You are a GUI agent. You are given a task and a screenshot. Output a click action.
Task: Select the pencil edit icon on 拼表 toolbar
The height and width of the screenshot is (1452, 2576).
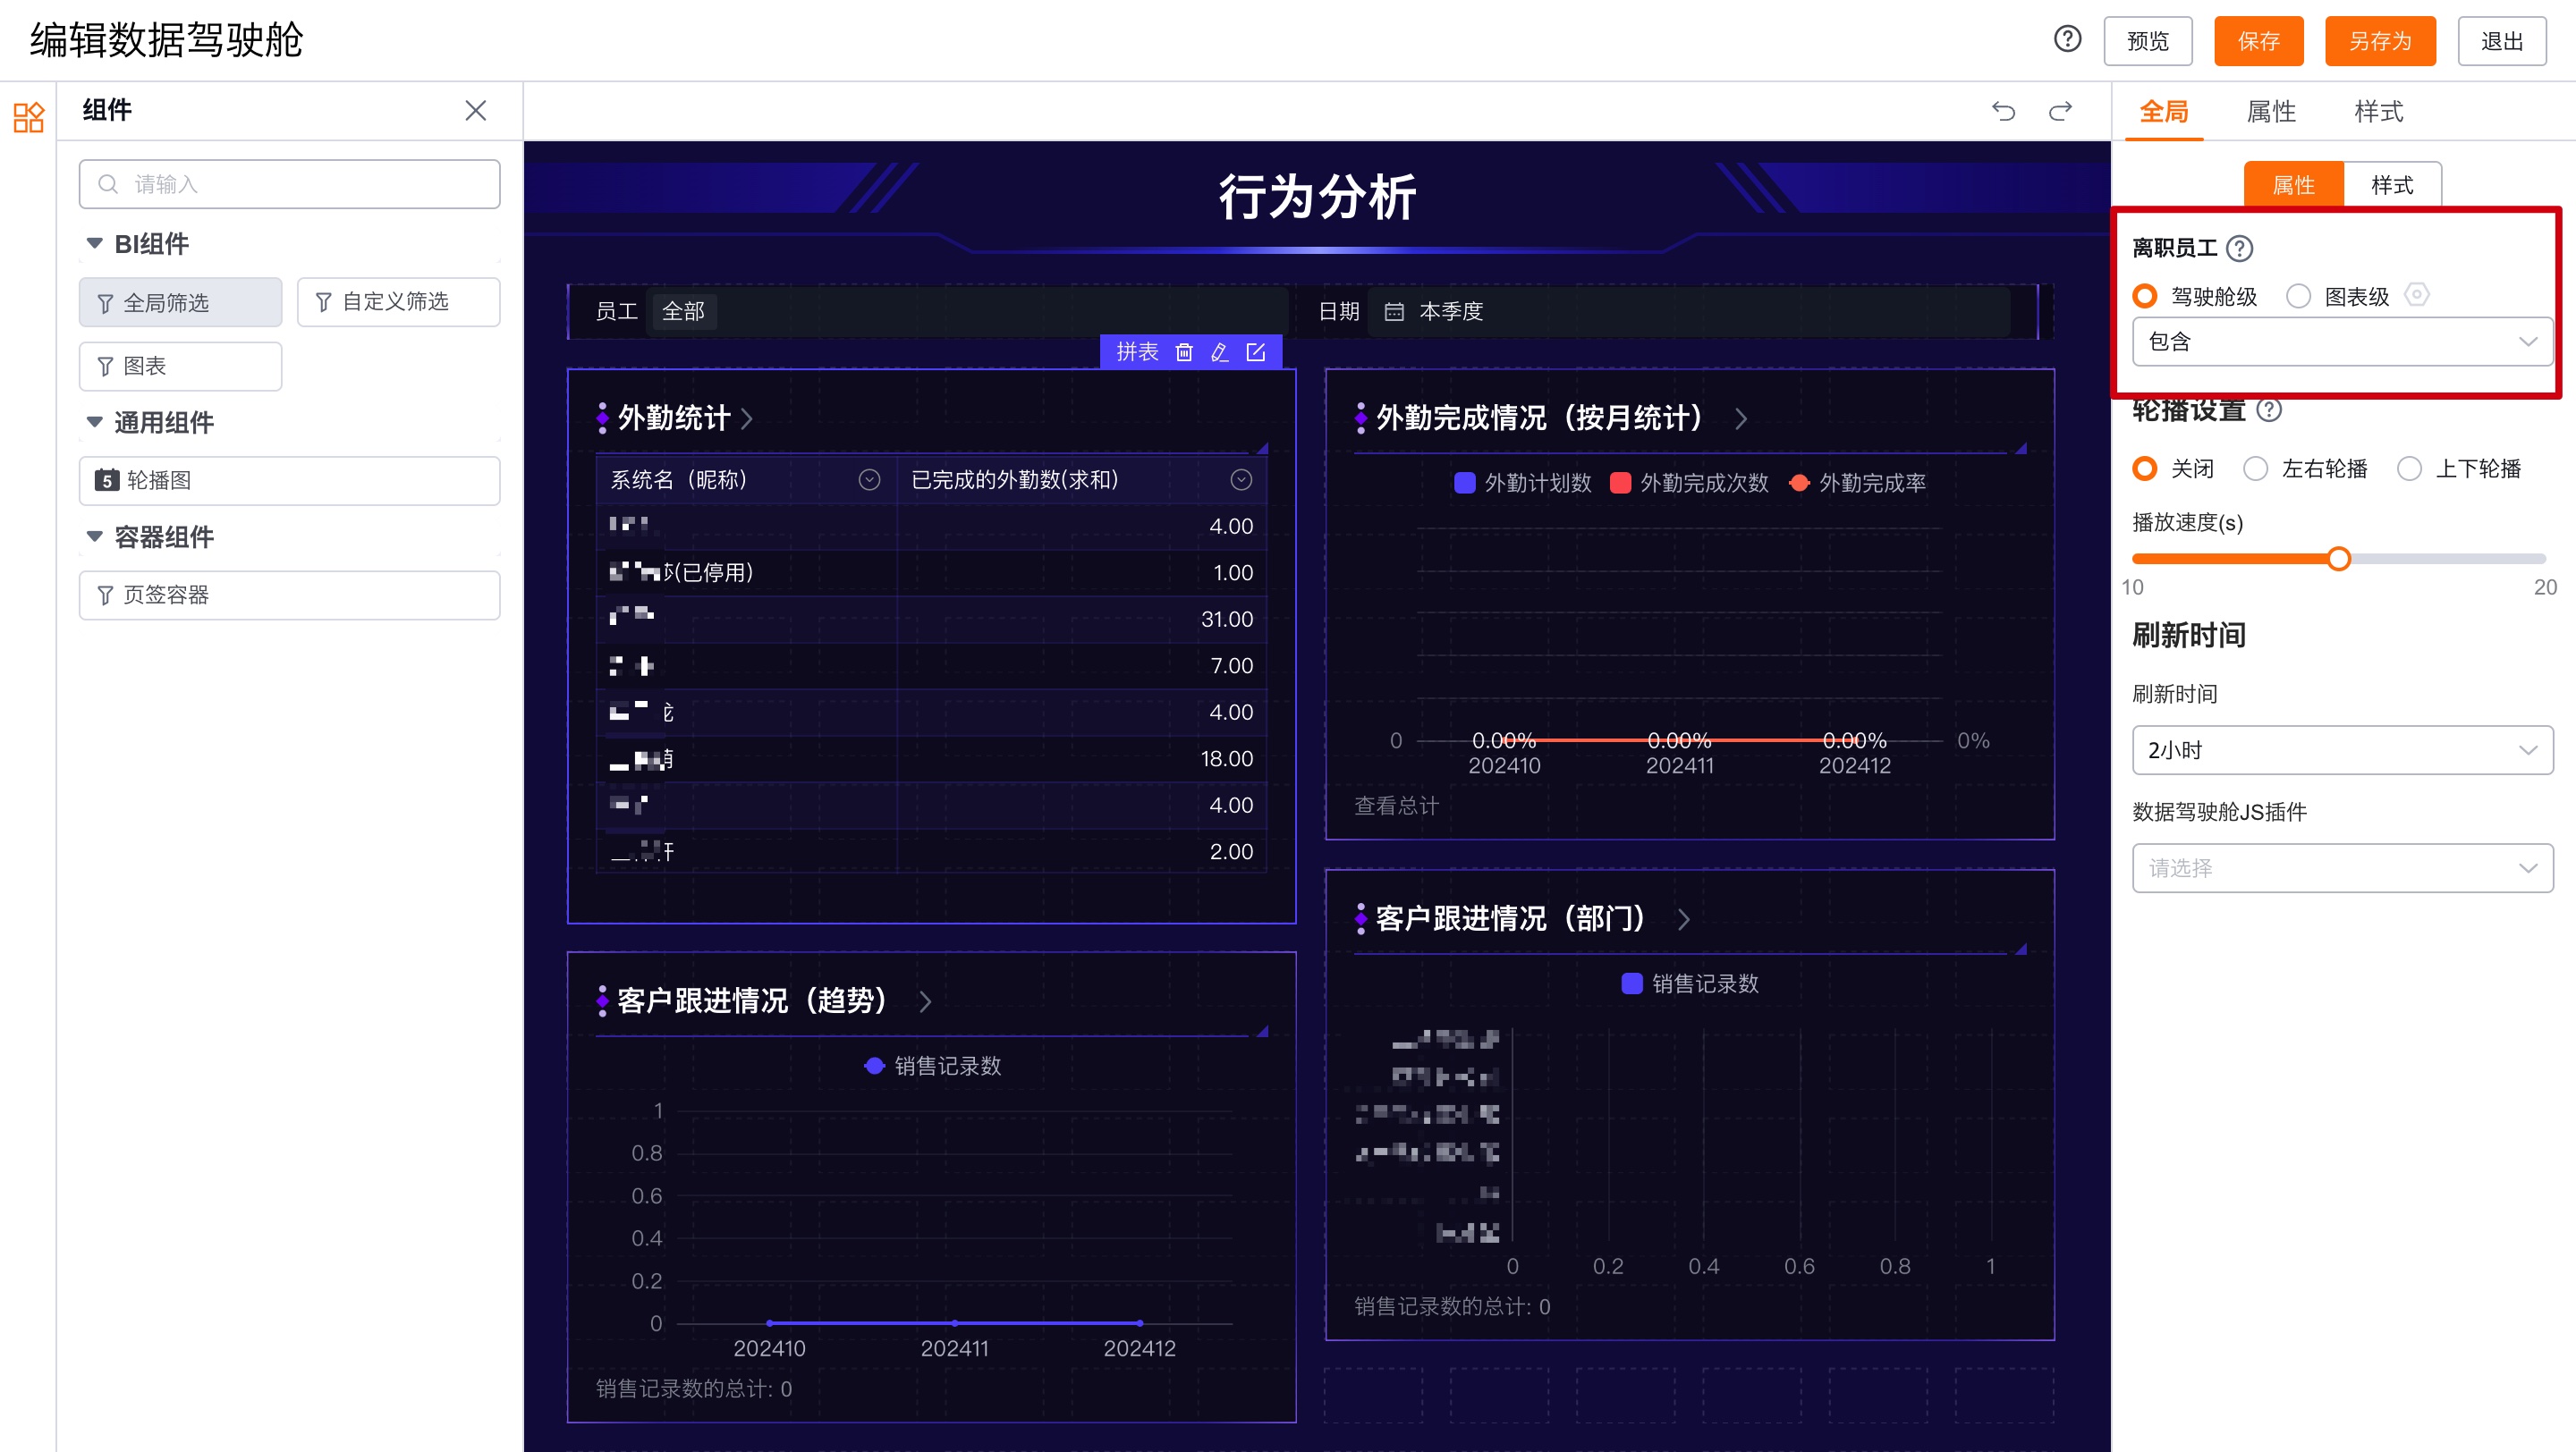[1219, 351]
